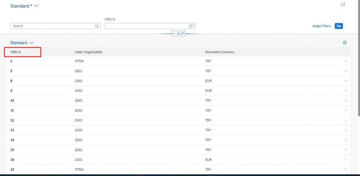Click the search magnifier icon
This screenshot has width=360, height=176.
coord(97,26)
